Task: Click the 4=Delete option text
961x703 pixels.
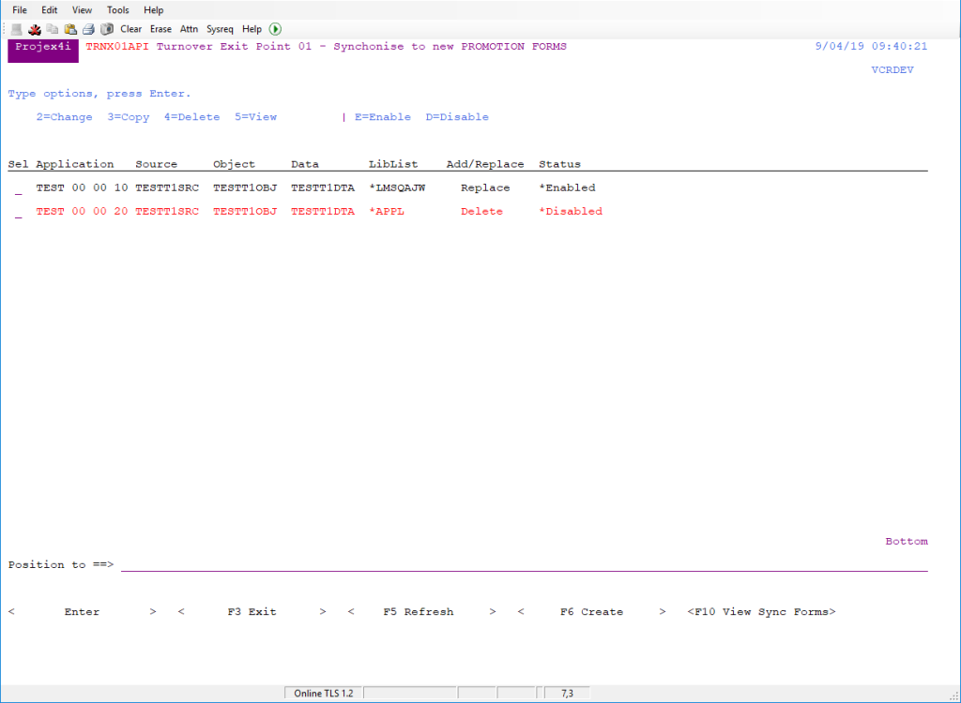Action: pos(191,117)
